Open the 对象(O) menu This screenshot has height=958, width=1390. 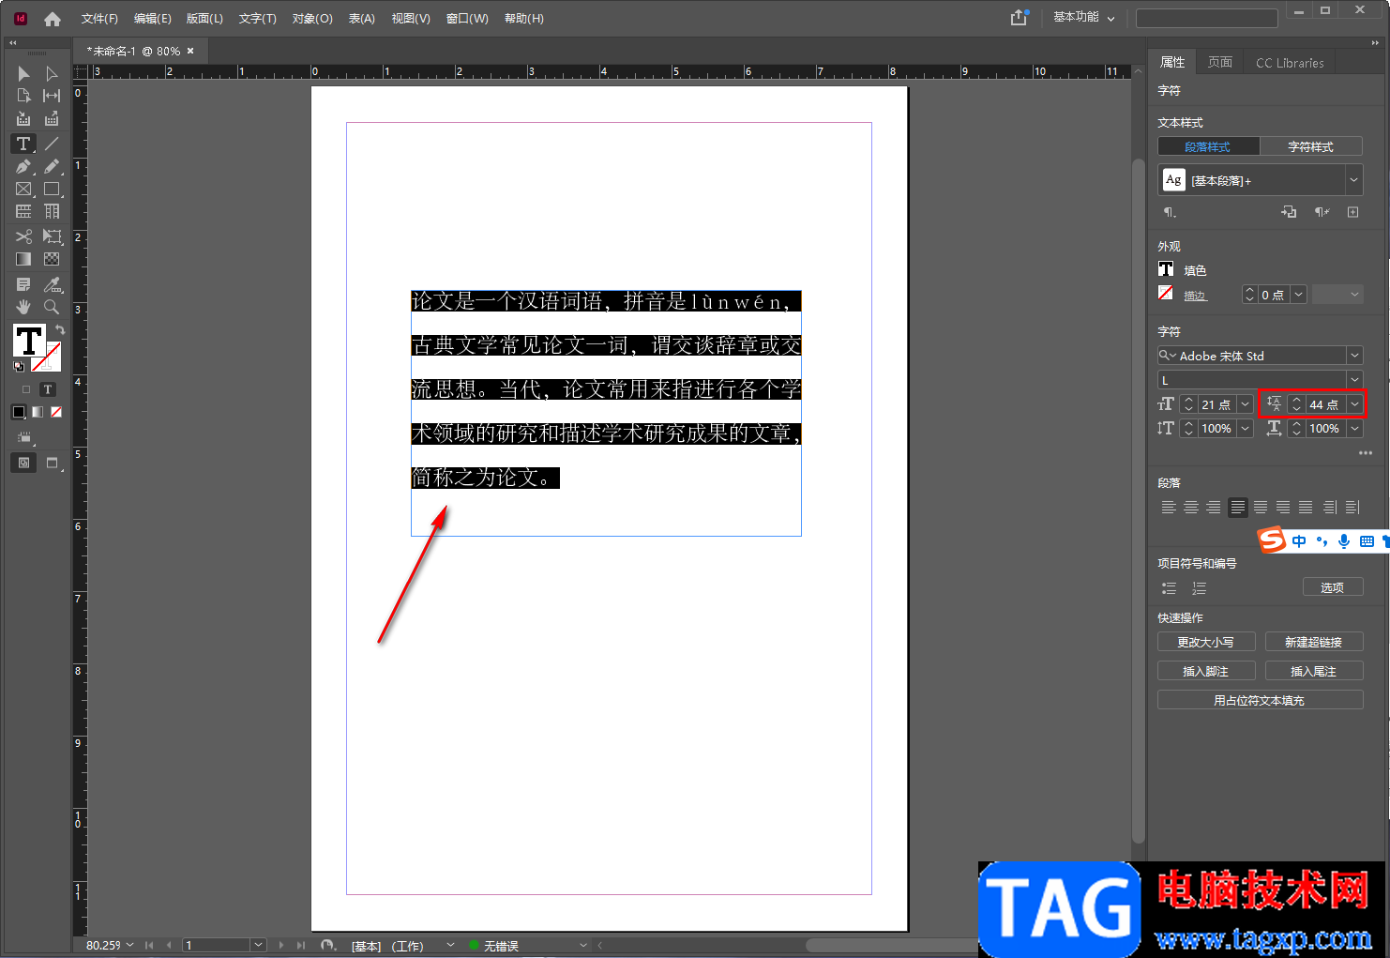312,19
